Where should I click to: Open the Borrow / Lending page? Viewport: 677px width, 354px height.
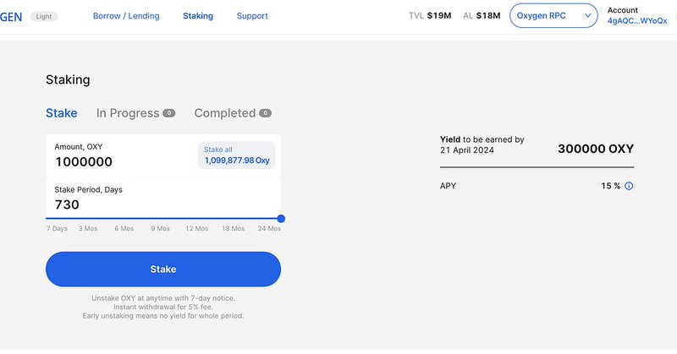(x=126, y=16)
